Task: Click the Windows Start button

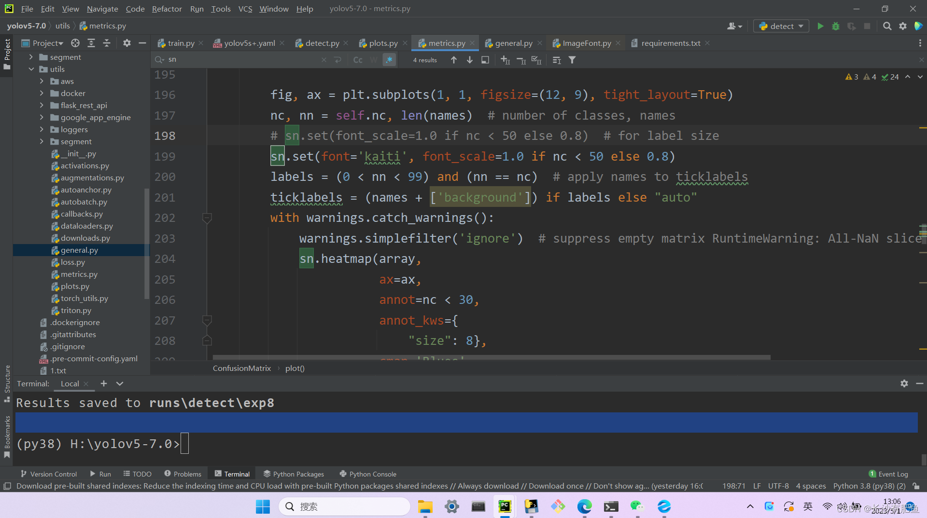Action: pyautogui.click(x=263, y=506)
